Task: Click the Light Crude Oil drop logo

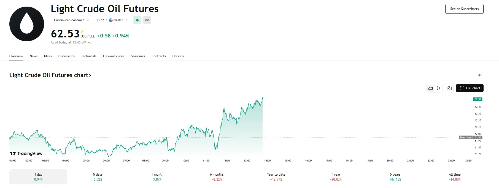Action: click(x=26, y=24)
